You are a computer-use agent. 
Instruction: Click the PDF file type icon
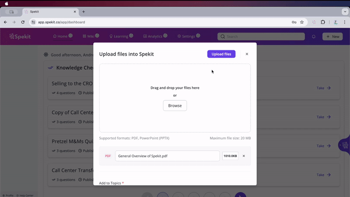pyautogui.click(x=108, y=156)
